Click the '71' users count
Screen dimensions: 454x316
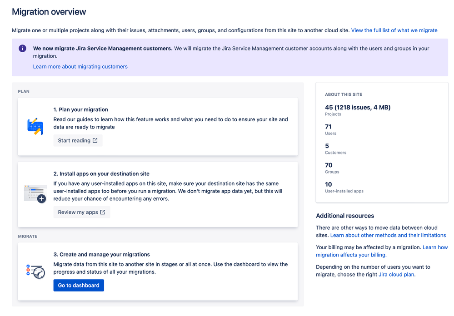tap(328, 127)
